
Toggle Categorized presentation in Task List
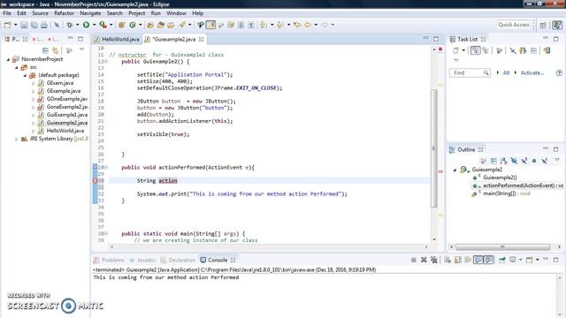coord(476,51)
